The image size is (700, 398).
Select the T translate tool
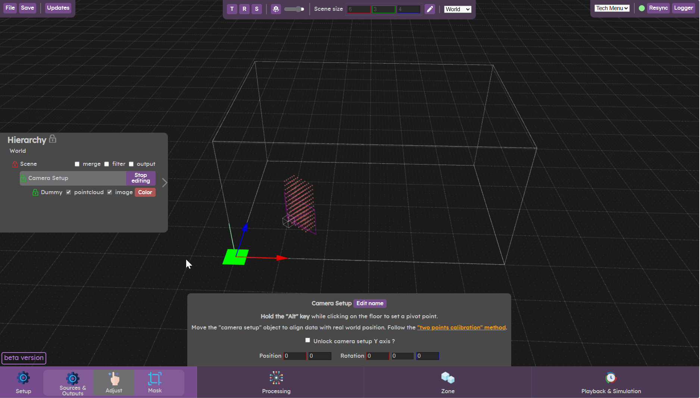point(232,9)
